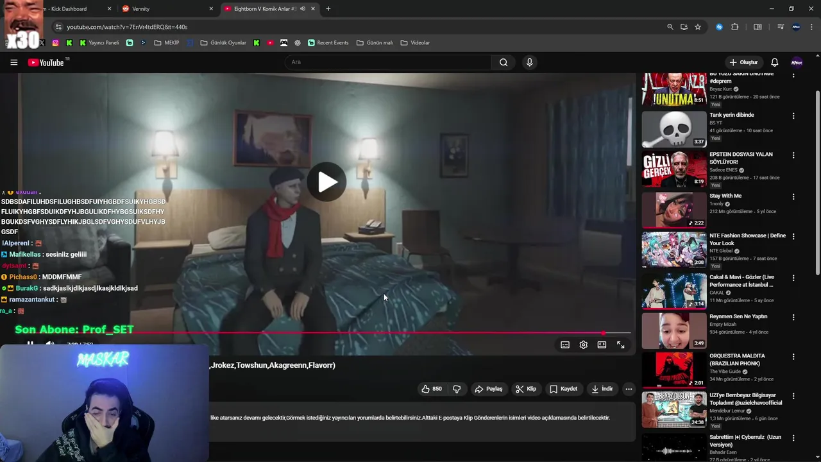Open the YouTube account avatar menu
Image resolution: width=821 pixels, height=462 pixels.
(797, 62)
